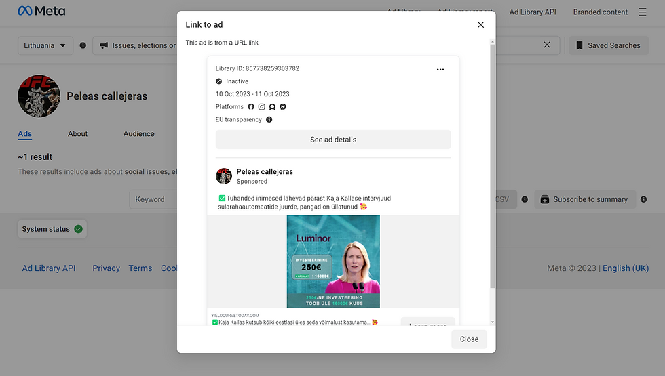
Task: Click the ~1 result heading
Action: tap(35, 156)
